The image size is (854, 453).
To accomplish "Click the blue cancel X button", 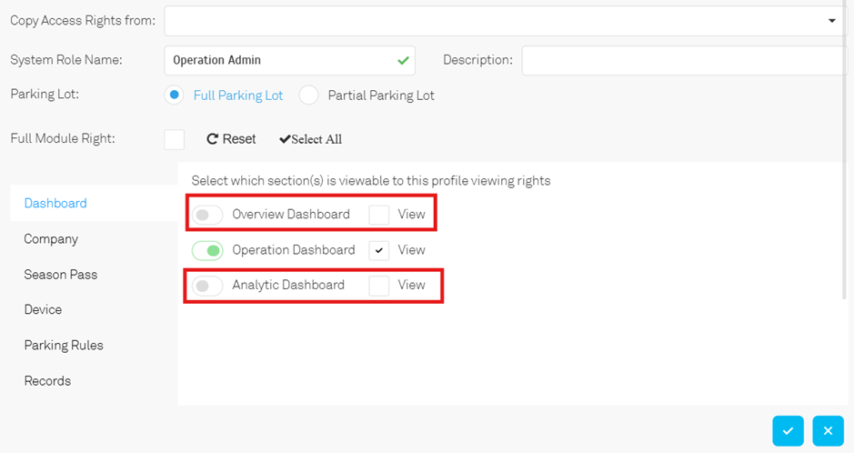I will point(828,430).
